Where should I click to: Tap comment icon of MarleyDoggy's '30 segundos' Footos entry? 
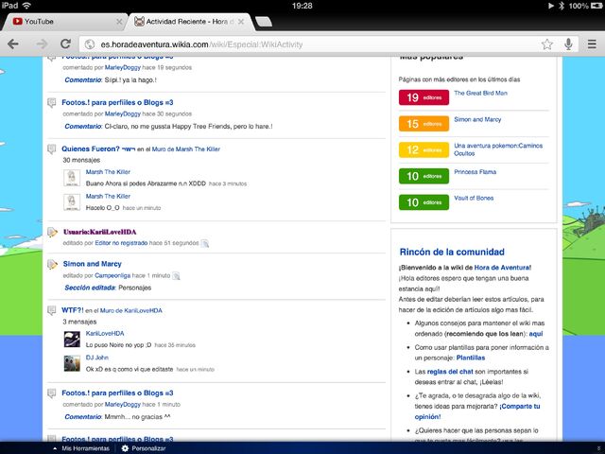click(x=52, y=103)
